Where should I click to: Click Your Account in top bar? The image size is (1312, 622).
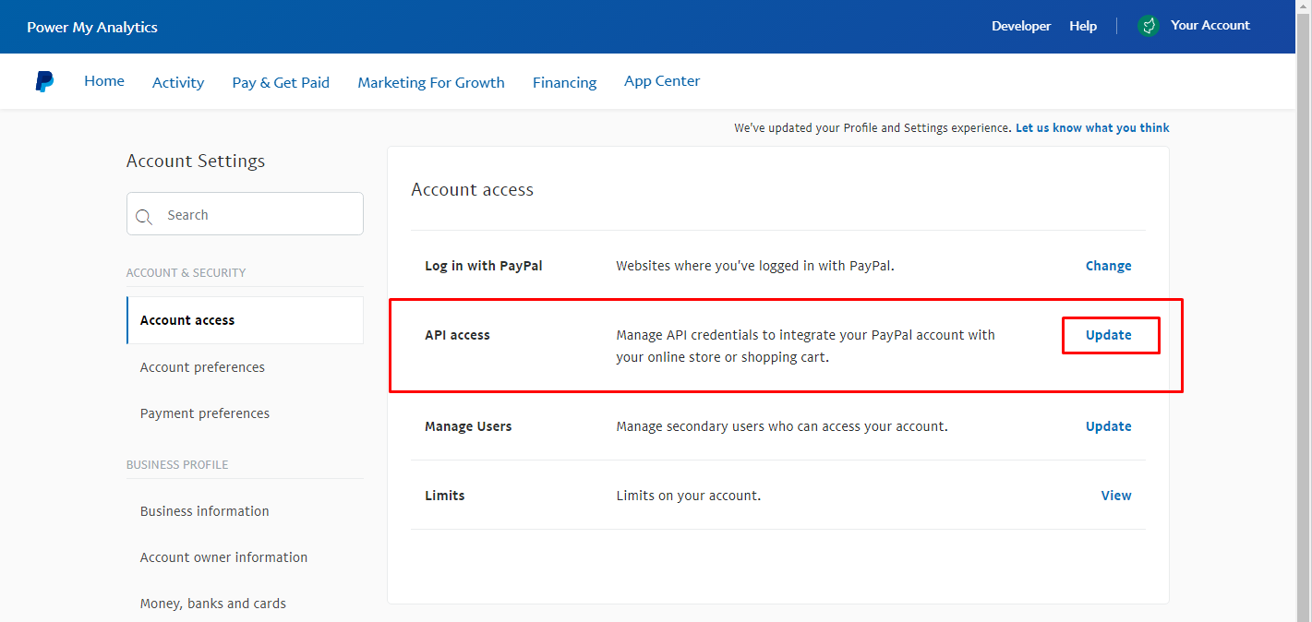(1210, 26)
